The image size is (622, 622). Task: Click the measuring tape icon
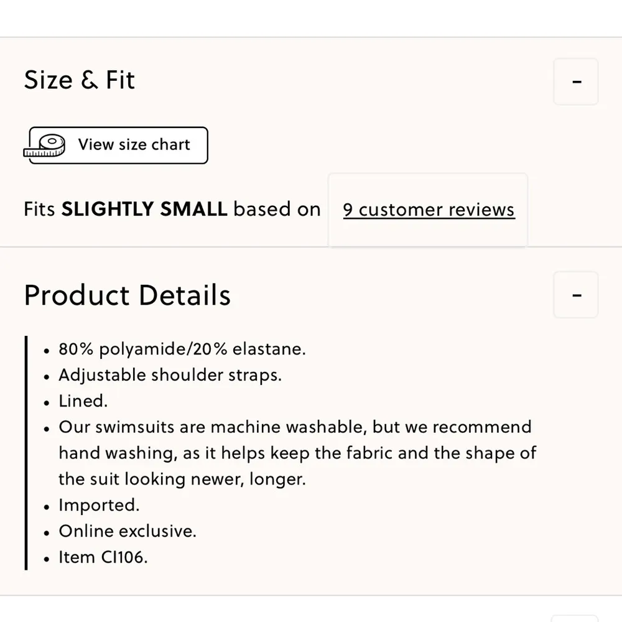[x=45, y=146]
